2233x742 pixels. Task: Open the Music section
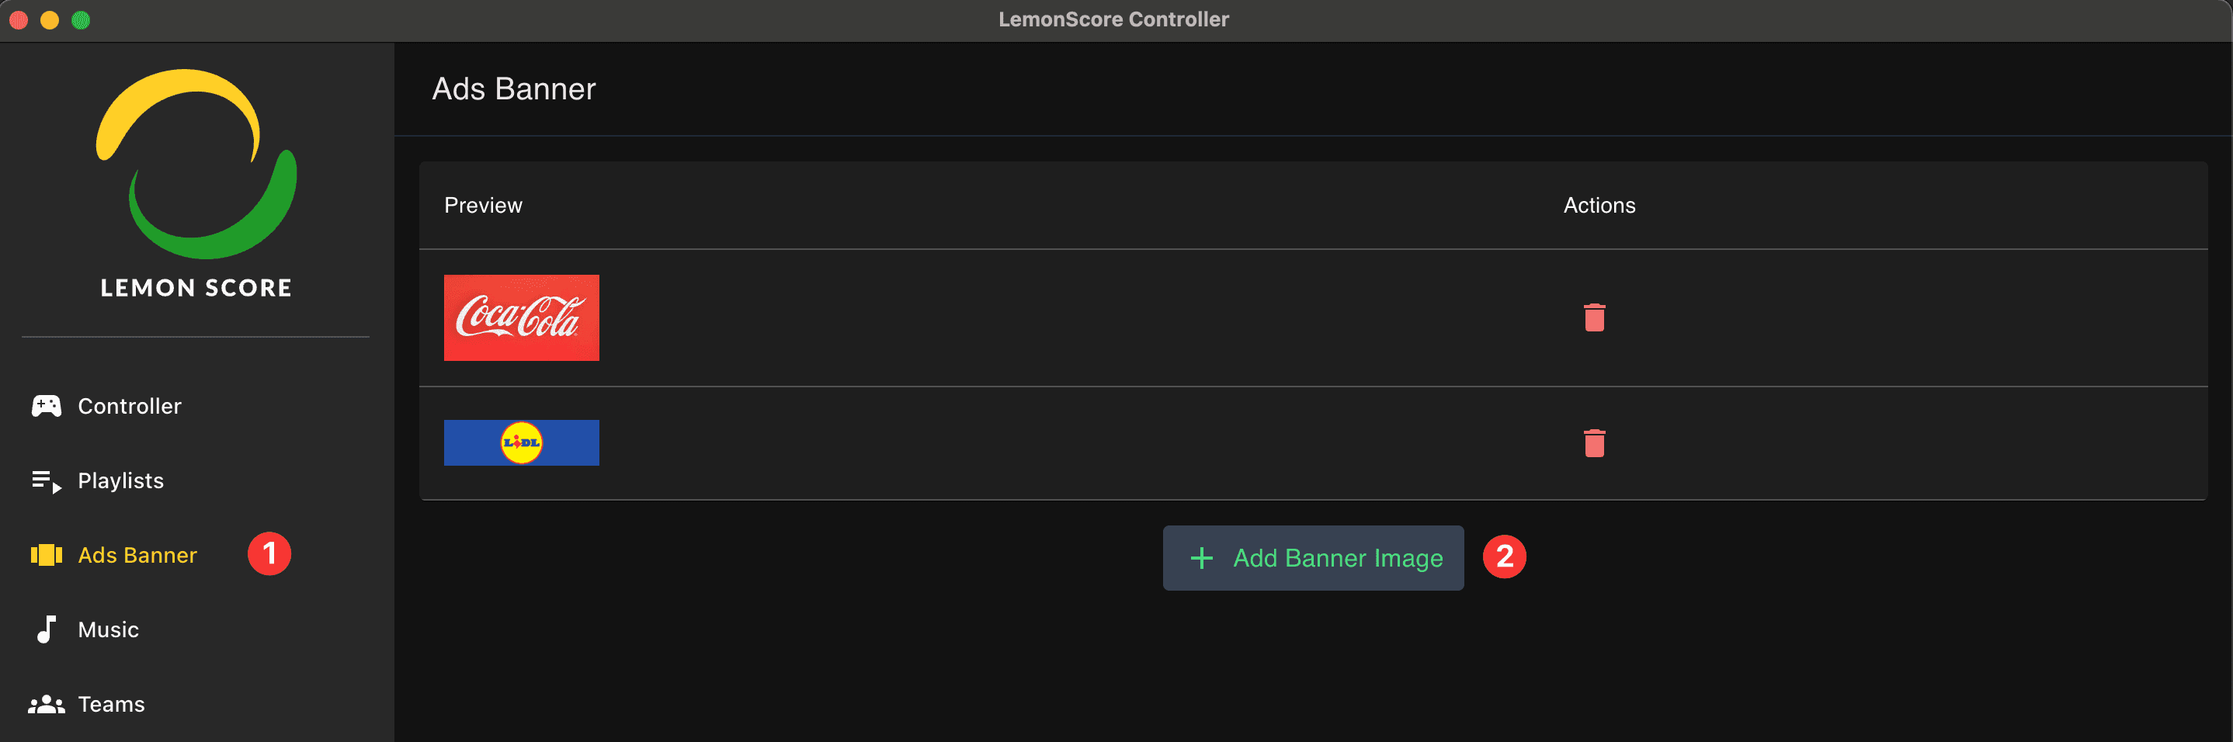pyautogui.click(x=109, y=629)
